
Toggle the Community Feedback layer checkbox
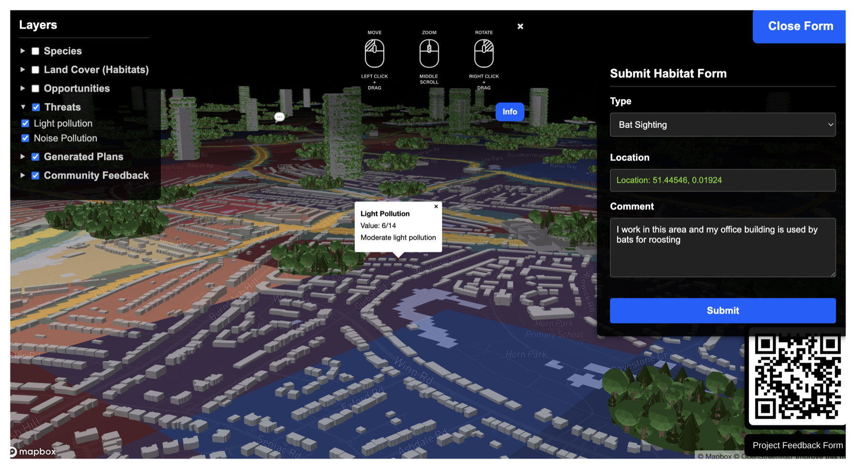click(x=35, y=175)
